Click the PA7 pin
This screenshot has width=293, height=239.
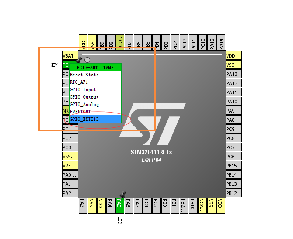click(138, 205)
